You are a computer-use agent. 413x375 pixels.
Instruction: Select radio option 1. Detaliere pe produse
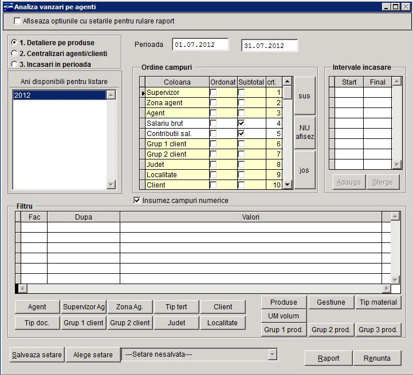(x=14, y=42)
